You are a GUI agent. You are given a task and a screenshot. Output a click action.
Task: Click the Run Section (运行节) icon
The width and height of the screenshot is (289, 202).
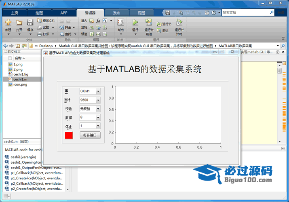pos(159,24)
